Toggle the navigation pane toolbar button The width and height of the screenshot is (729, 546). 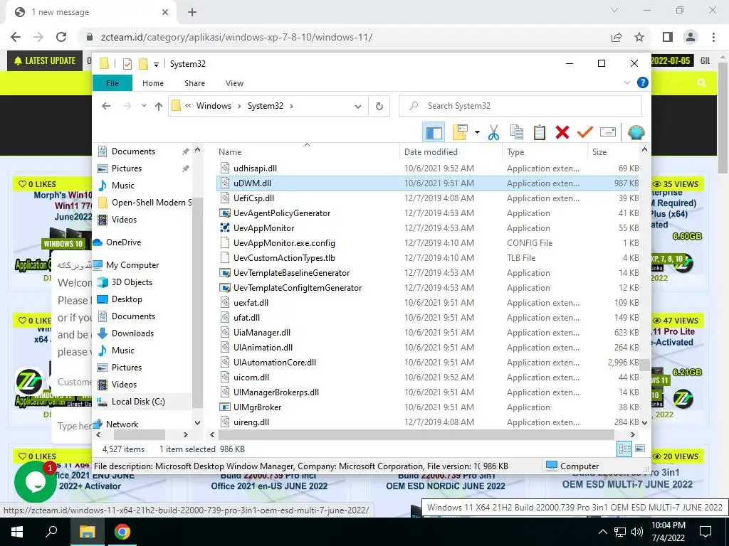[434, 133]
